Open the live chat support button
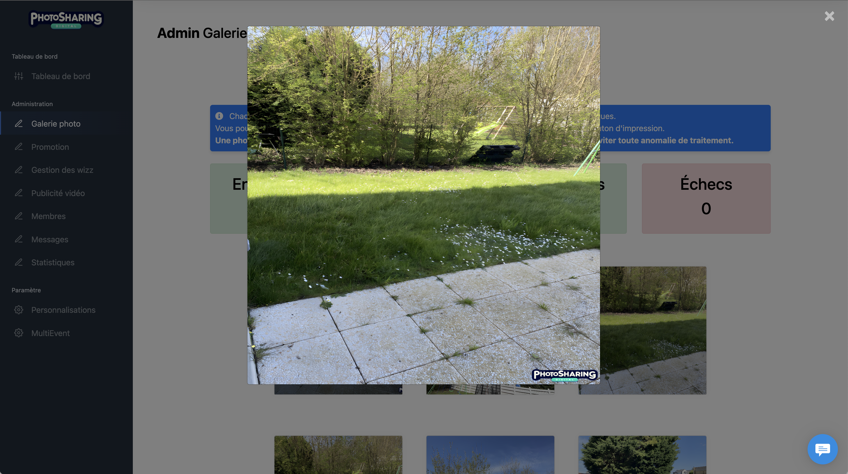848x474 pixels. (x=823, y=449)
